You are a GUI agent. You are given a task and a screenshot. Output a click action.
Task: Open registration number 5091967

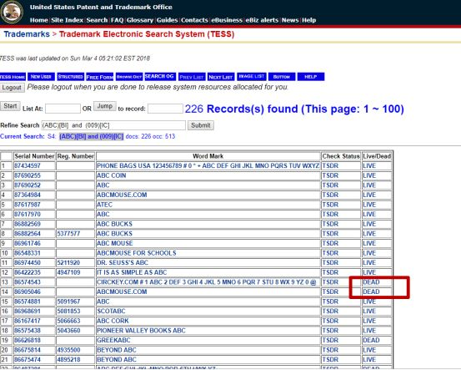click(x=68, y=302)
